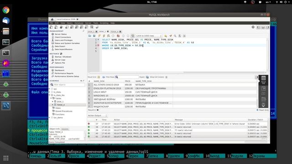292x164 pixels.
Task: Collapse the ts_disks_lite schema
Action: [50, 95]
